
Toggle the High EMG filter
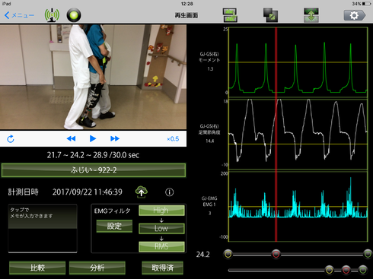tap(161, 211)
